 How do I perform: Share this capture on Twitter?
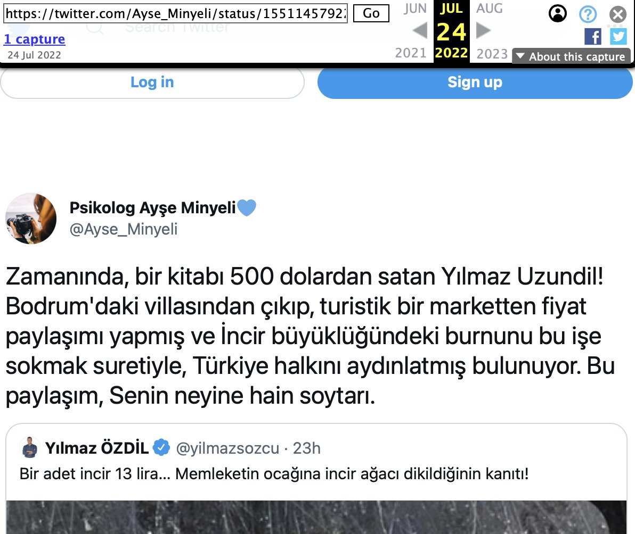(618, 37)
